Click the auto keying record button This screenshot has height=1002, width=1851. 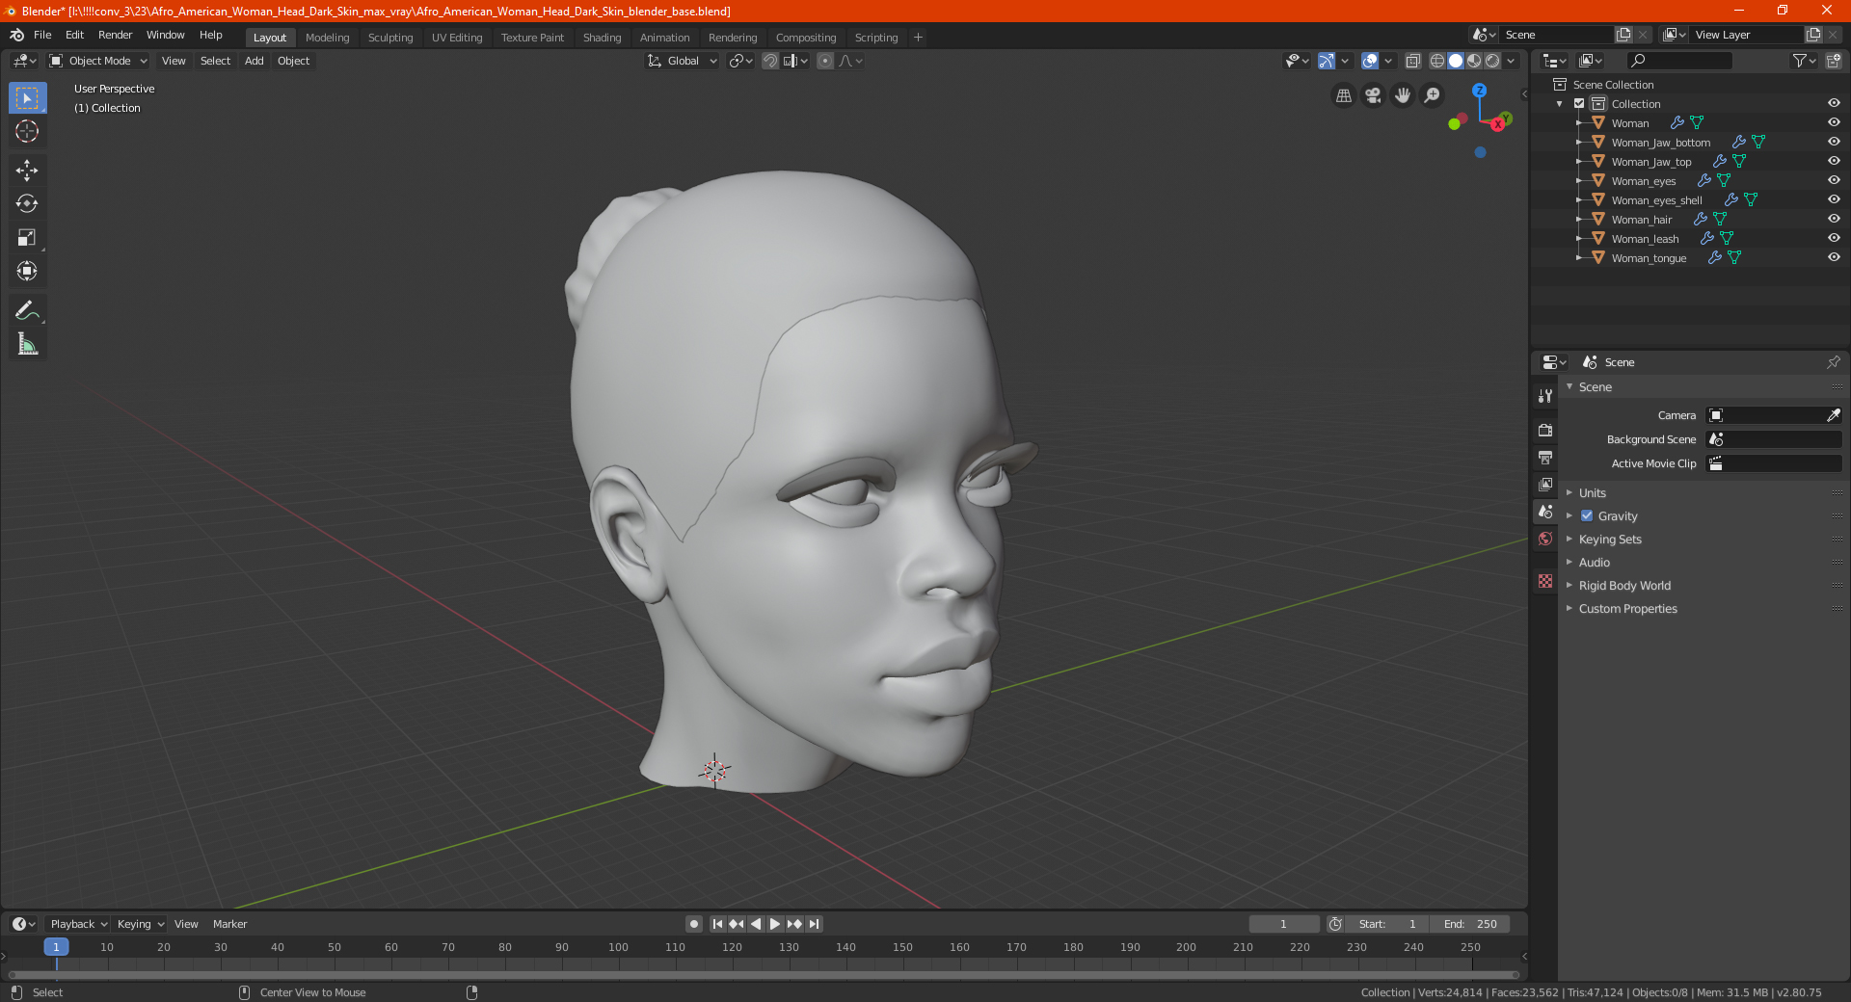[x=694, y=924]
